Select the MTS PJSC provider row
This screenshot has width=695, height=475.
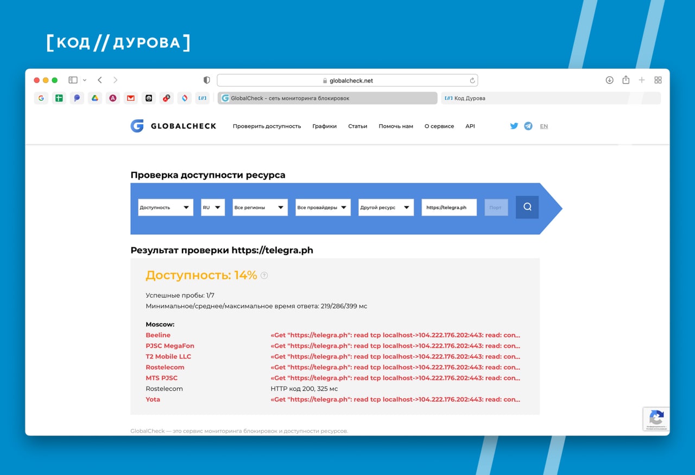[x=333, y=378]
